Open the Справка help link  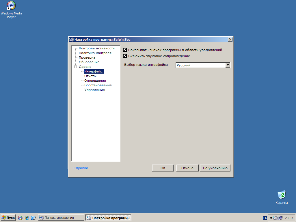[81, 168]
